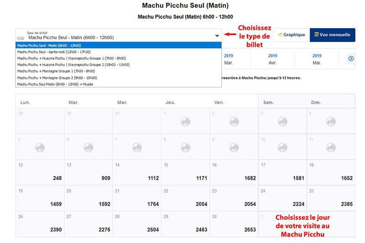Click the mountain icon on day 4

331,122
